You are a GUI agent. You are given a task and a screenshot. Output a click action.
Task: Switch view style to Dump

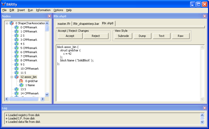click(x=142, y=36)
